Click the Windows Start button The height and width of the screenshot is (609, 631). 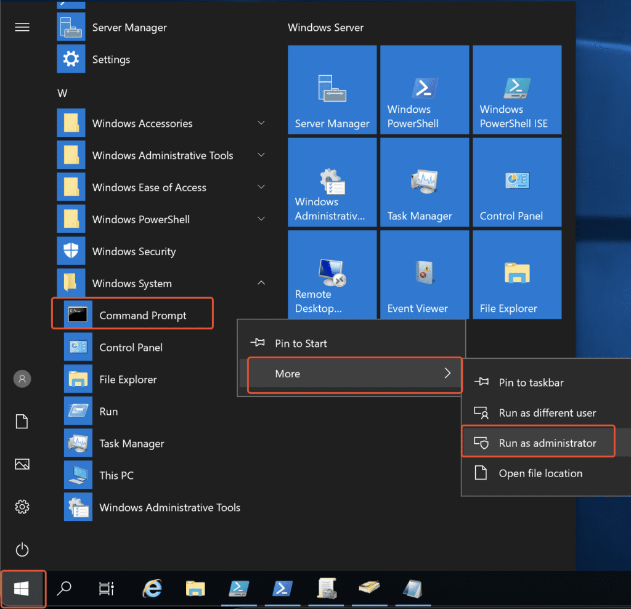pyautogui.click(x=22, y=589)
